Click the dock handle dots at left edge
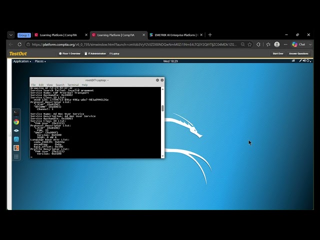 [x=10, y=134]
